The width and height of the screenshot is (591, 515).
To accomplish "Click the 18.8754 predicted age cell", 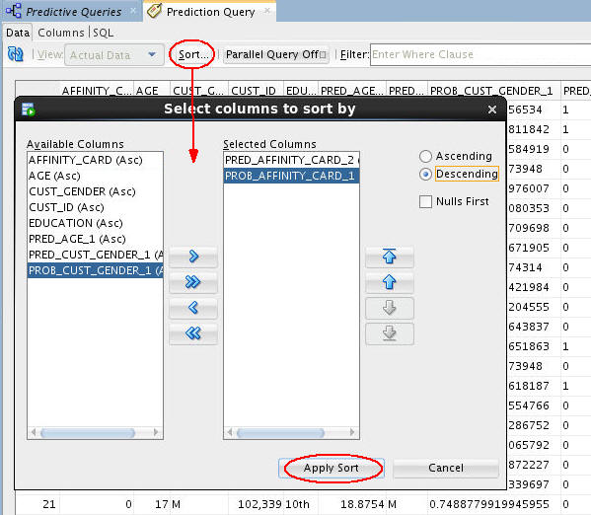I will click(352, 504).
